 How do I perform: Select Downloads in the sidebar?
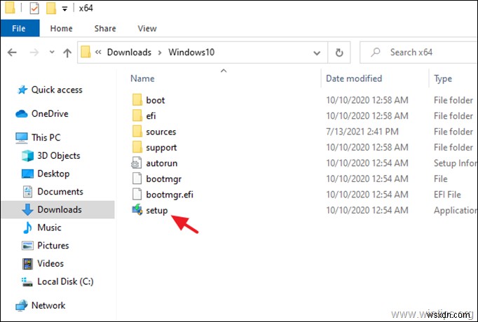coord(58,210)
